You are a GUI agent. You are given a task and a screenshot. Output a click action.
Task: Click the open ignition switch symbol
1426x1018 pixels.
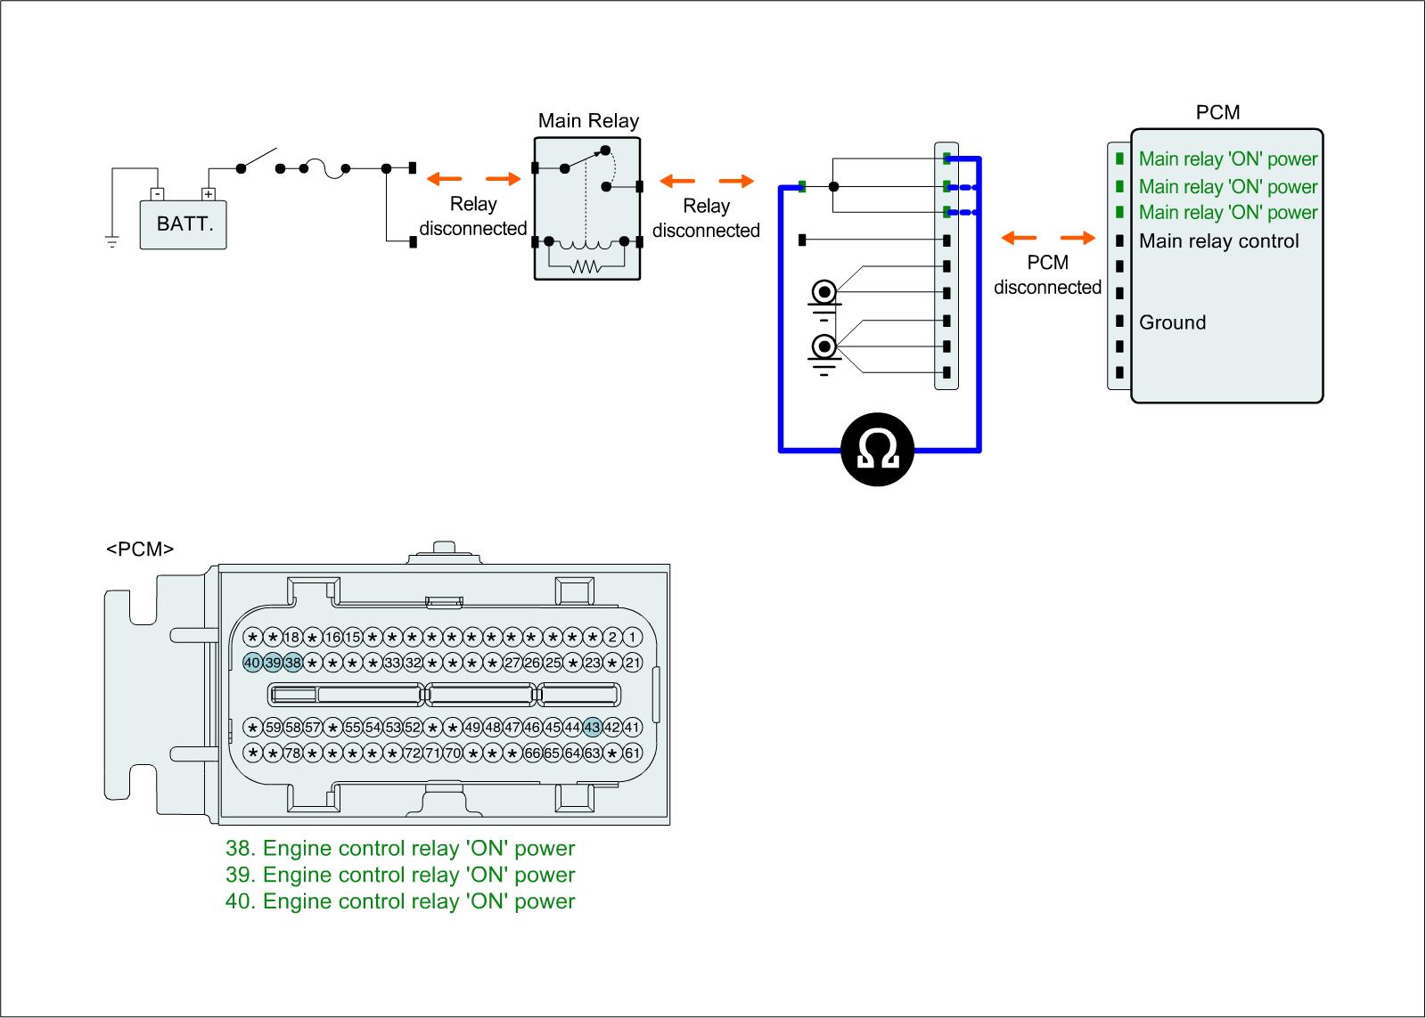coord(258,160)
